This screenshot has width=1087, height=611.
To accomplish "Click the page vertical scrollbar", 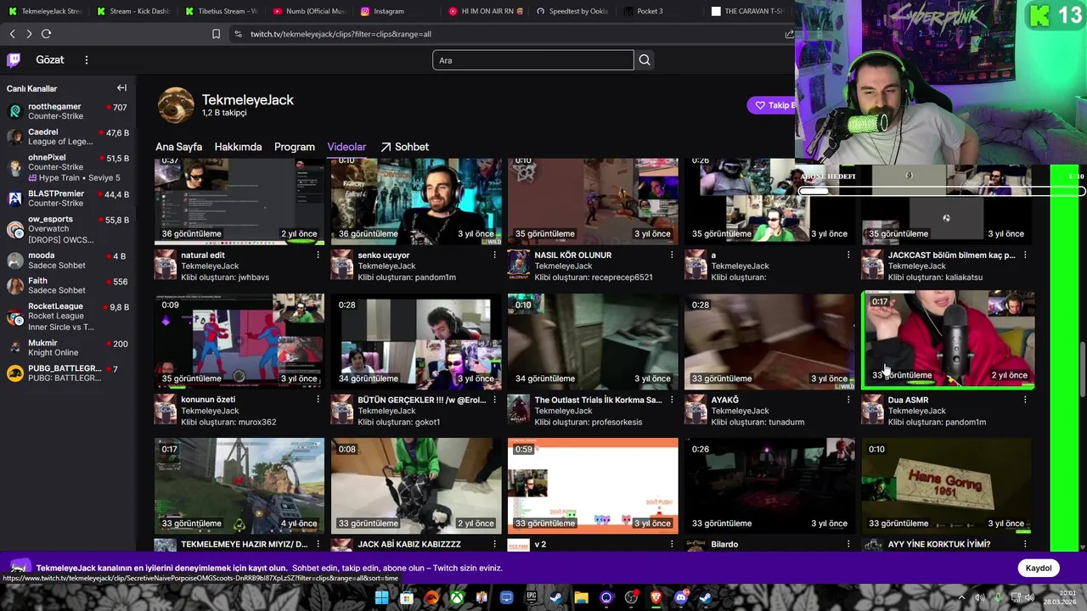I will [x=1082, y=369].
